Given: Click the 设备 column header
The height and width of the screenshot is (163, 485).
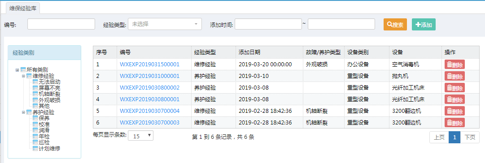Looking at the screenshot, I should [415, 52].
